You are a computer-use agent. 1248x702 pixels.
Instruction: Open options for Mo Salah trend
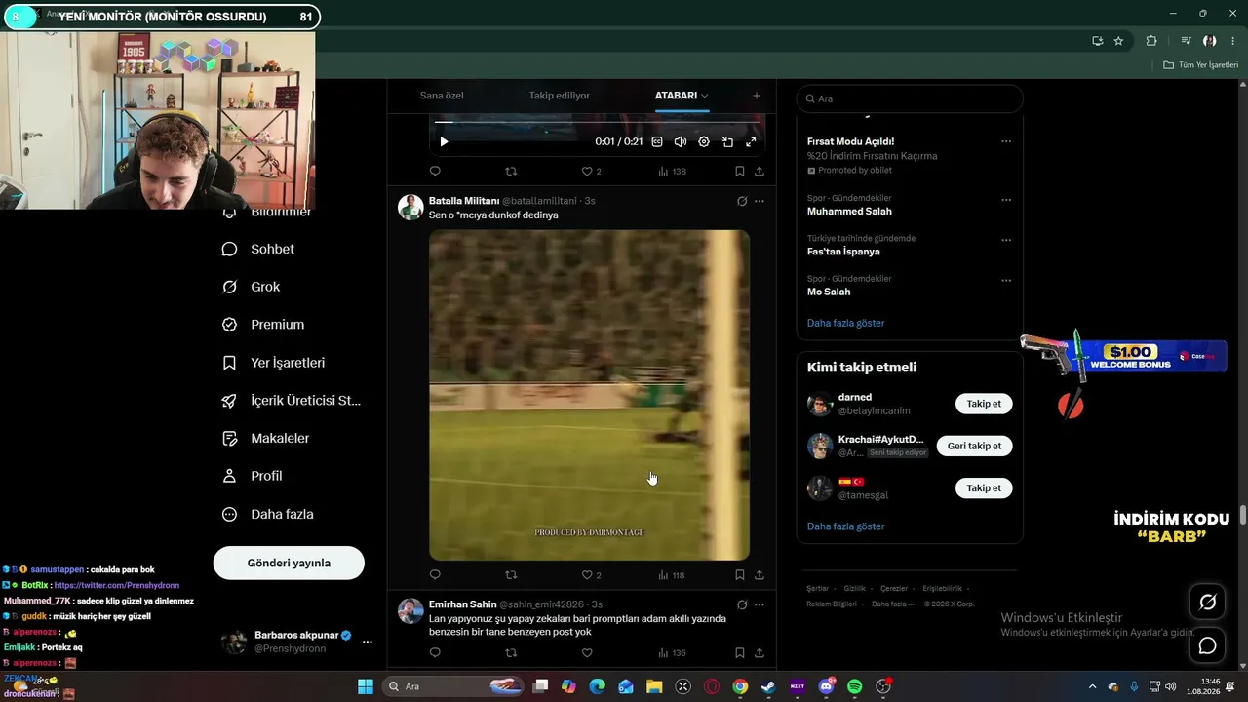coord(1006,280)
